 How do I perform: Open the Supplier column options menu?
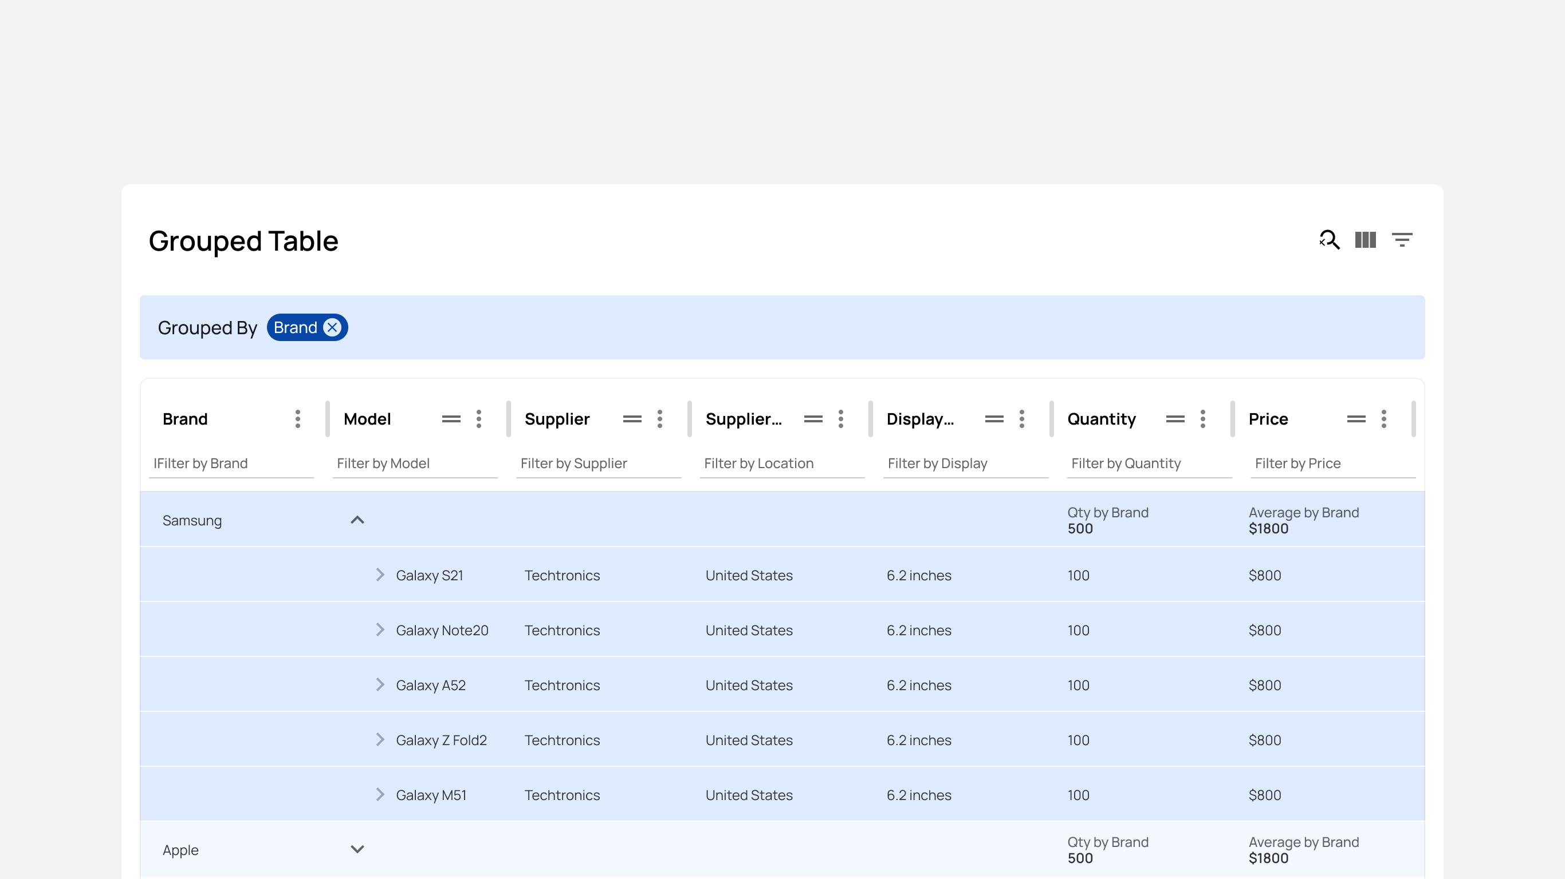point(660,419)
